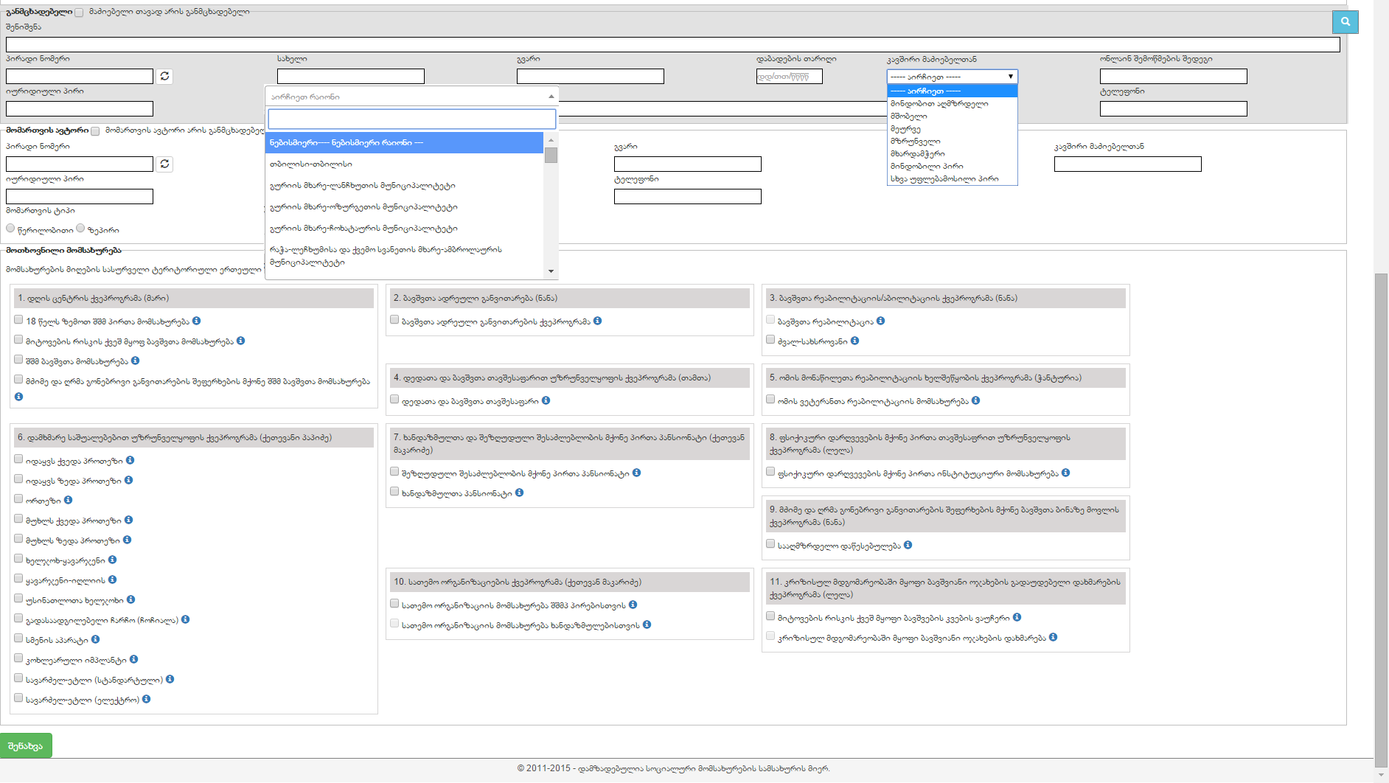Open info for დედათა და ბავშვთა თავშესაფარი
The width and height of the screenshot is (1389, 783).
(x=546, y=400)
